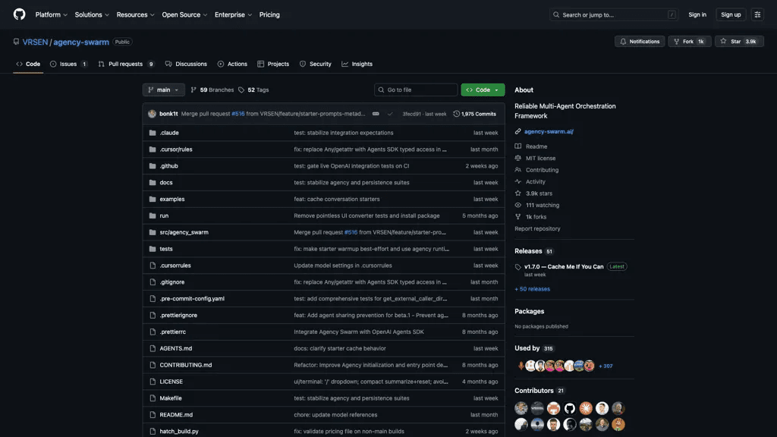Click the file icon beside .gitignore
777x437 pixels.
click(152, 282)
